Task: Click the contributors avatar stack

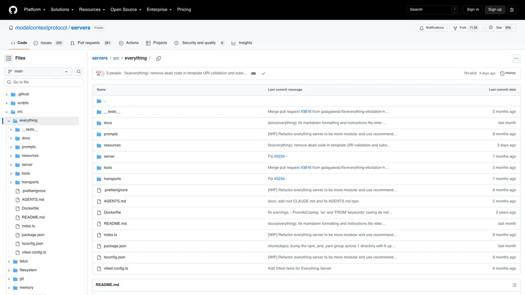Action: (x=100, y=73)
